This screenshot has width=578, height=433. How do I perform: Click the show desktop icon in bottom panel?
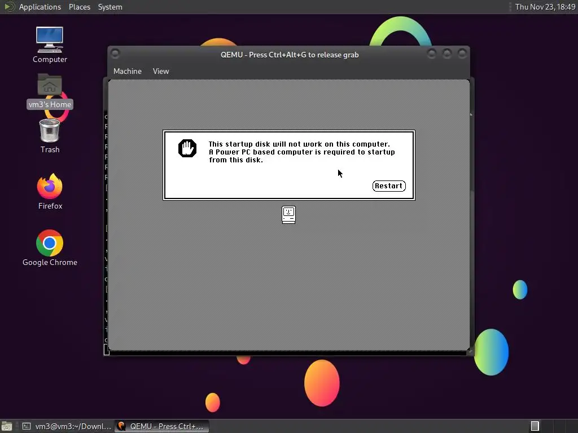pyautogui.click(x=6, y=426)
